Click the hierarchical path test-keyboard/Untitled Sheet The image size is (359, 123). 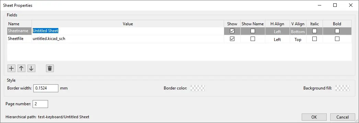tap(63, 117)
